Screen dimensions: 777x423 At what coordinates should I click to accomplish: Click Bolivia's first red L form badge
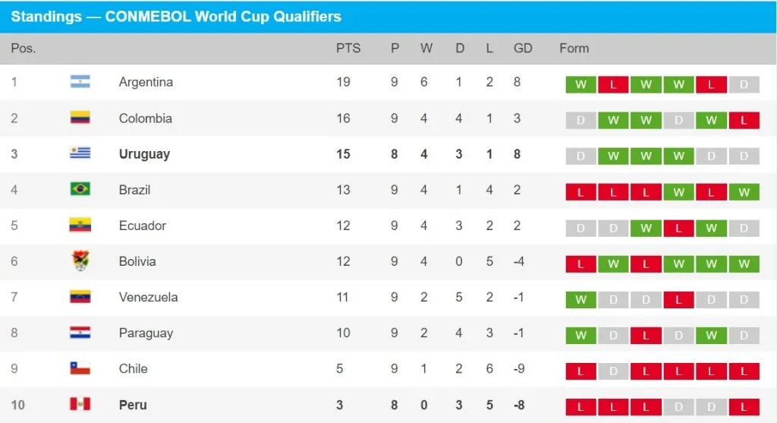pos(580,264)
